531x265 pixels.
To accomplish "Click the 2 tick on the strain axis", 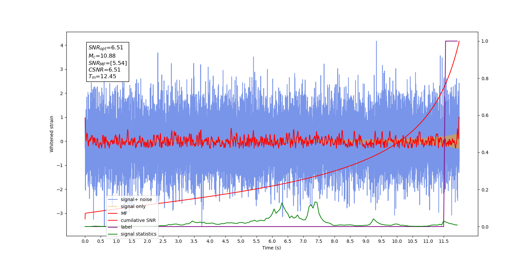I will [x=62, y=93].
